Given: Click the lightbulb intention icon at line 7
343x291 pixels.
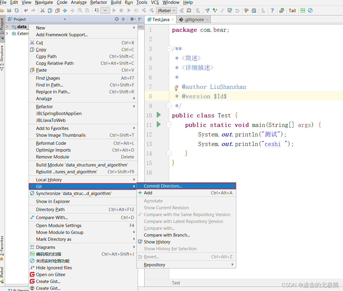Looking at the screenshot, I should pyautogui.click(x=176, y=88).
